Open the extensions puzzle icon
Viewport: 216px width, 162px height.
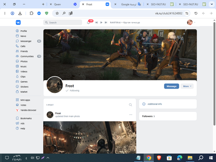point(32,13)
